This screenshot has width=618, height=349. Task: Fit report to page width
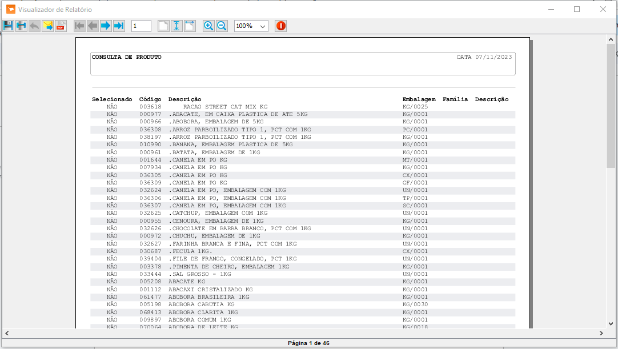[x=190, y=26]
